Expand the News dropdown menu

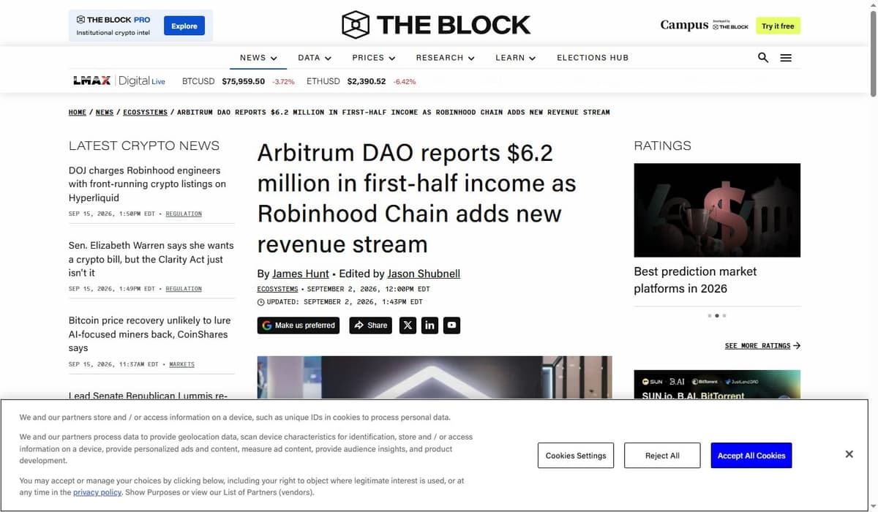258,58
